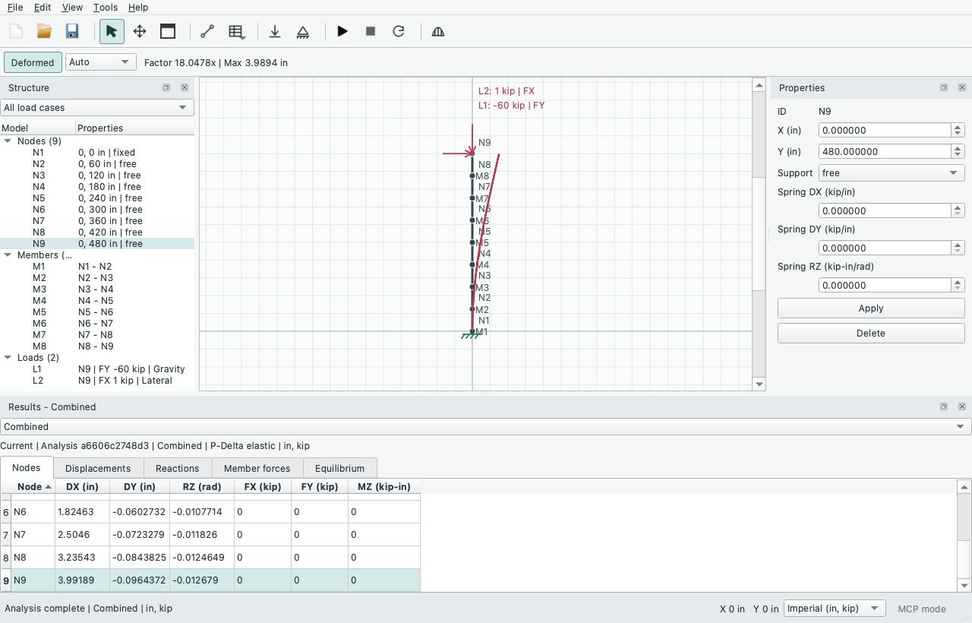Screen dimensions: 972x623
Task: Collapse the Members tree group
Action: 8,255
